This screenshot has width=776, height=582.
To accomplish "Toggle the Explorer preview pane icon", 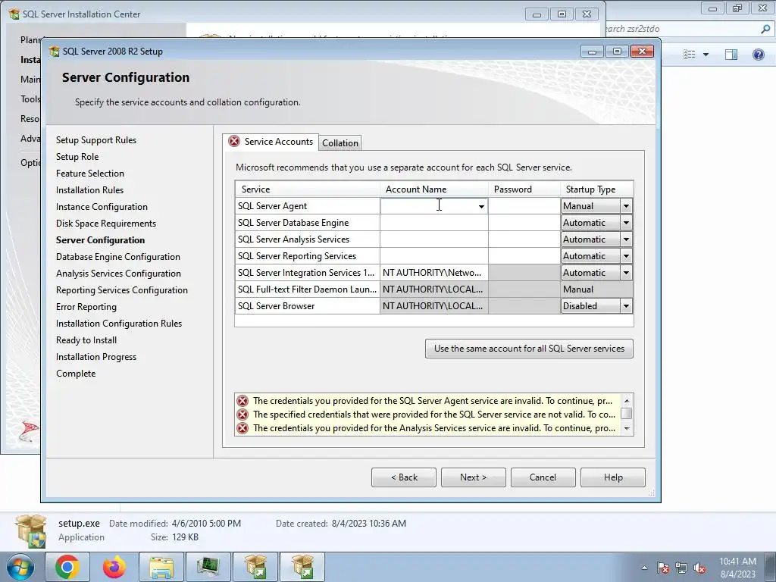I will point(731,54).
